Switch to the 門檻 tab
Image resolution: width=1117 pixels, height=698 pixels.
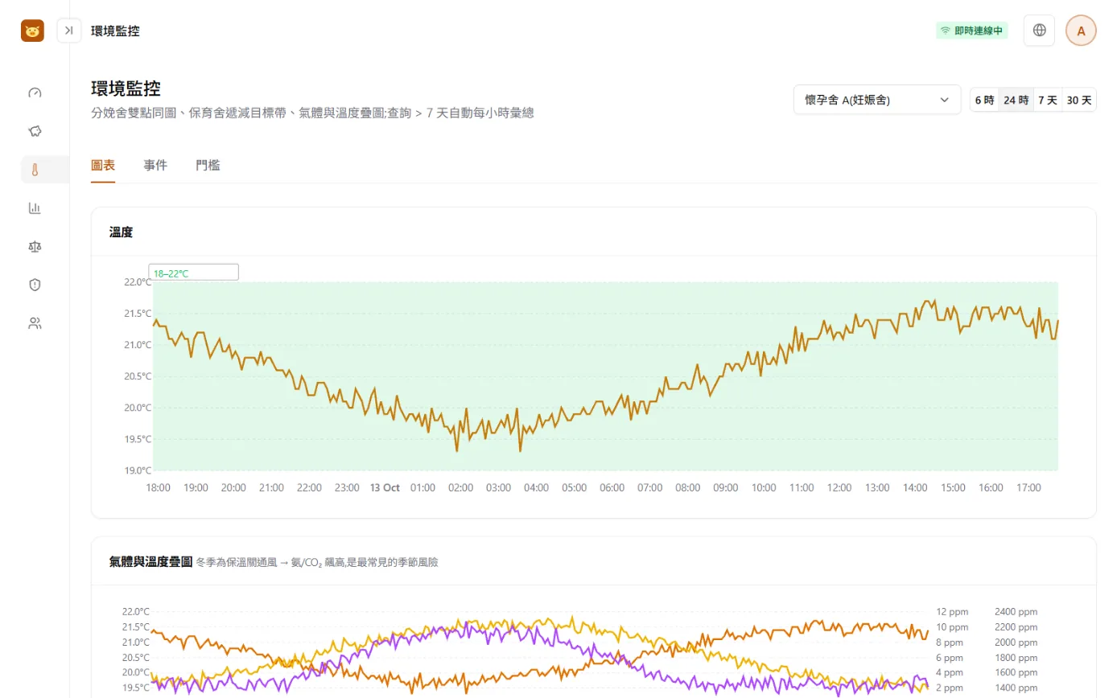click(208, 166)
